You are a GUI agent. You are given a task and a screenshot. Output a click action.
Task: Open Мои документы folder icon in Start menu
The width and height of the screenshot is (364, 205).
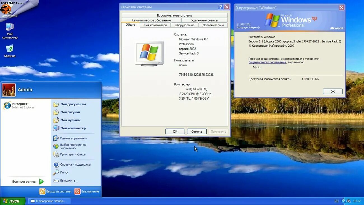56,104
